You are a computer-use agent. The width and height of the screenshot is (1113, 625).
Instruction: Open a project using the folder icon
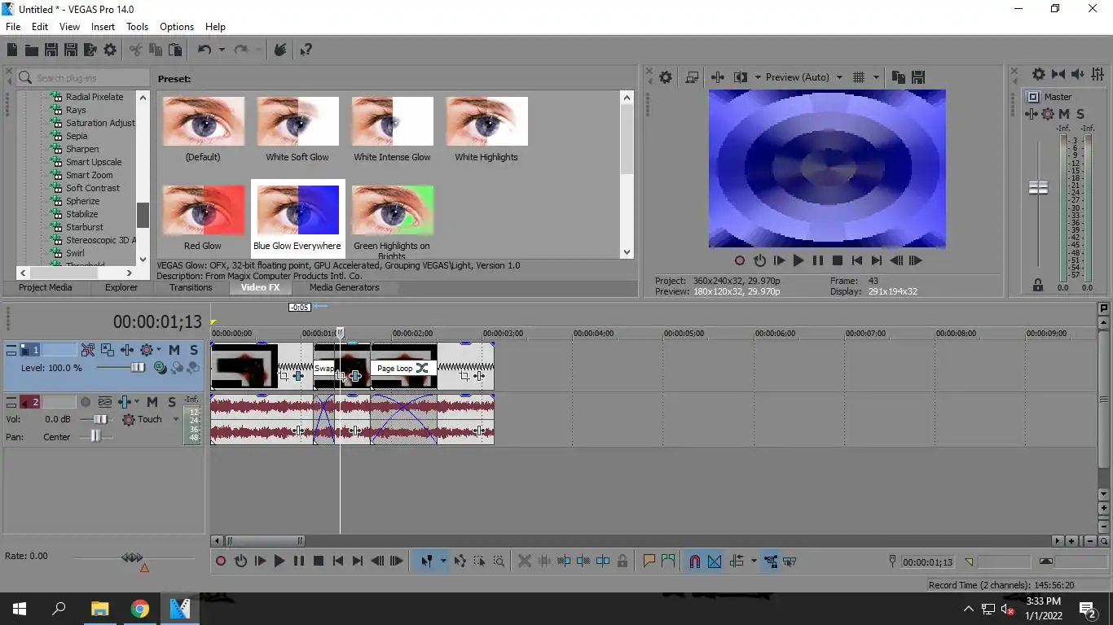pos(32,50)
